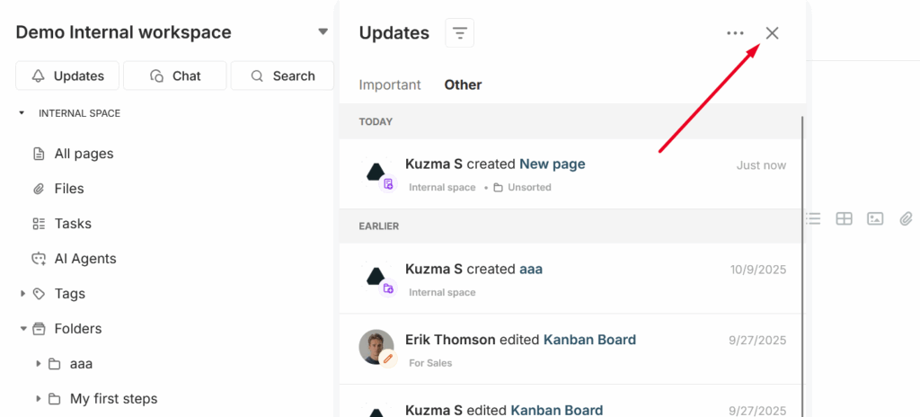Open Files in the sidebar
Image resolution: width=920 pixels, height=417 pixels.
click(x=68, y=189)
